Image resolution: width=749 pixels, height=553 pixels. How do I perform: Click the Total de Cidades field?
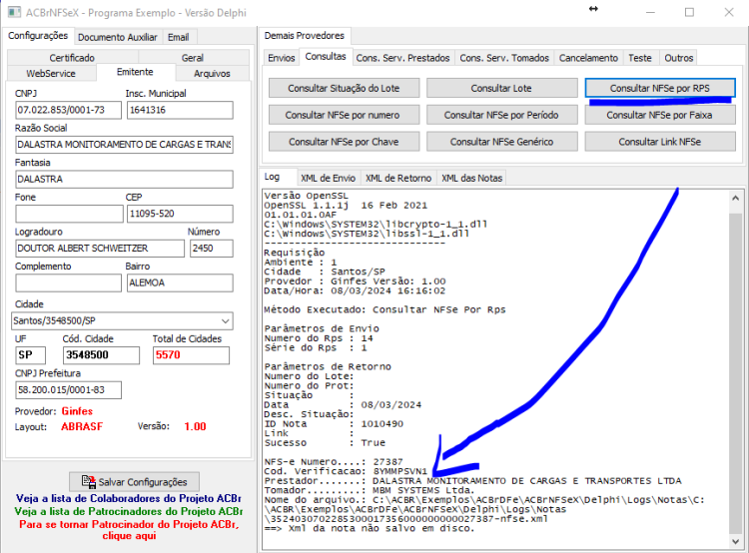[191, 355]
